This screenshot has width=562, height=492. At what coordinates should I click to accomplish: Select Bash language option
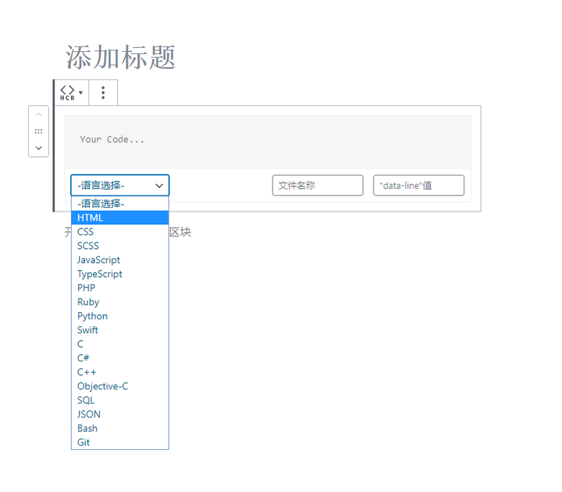(x=120, y=428)
